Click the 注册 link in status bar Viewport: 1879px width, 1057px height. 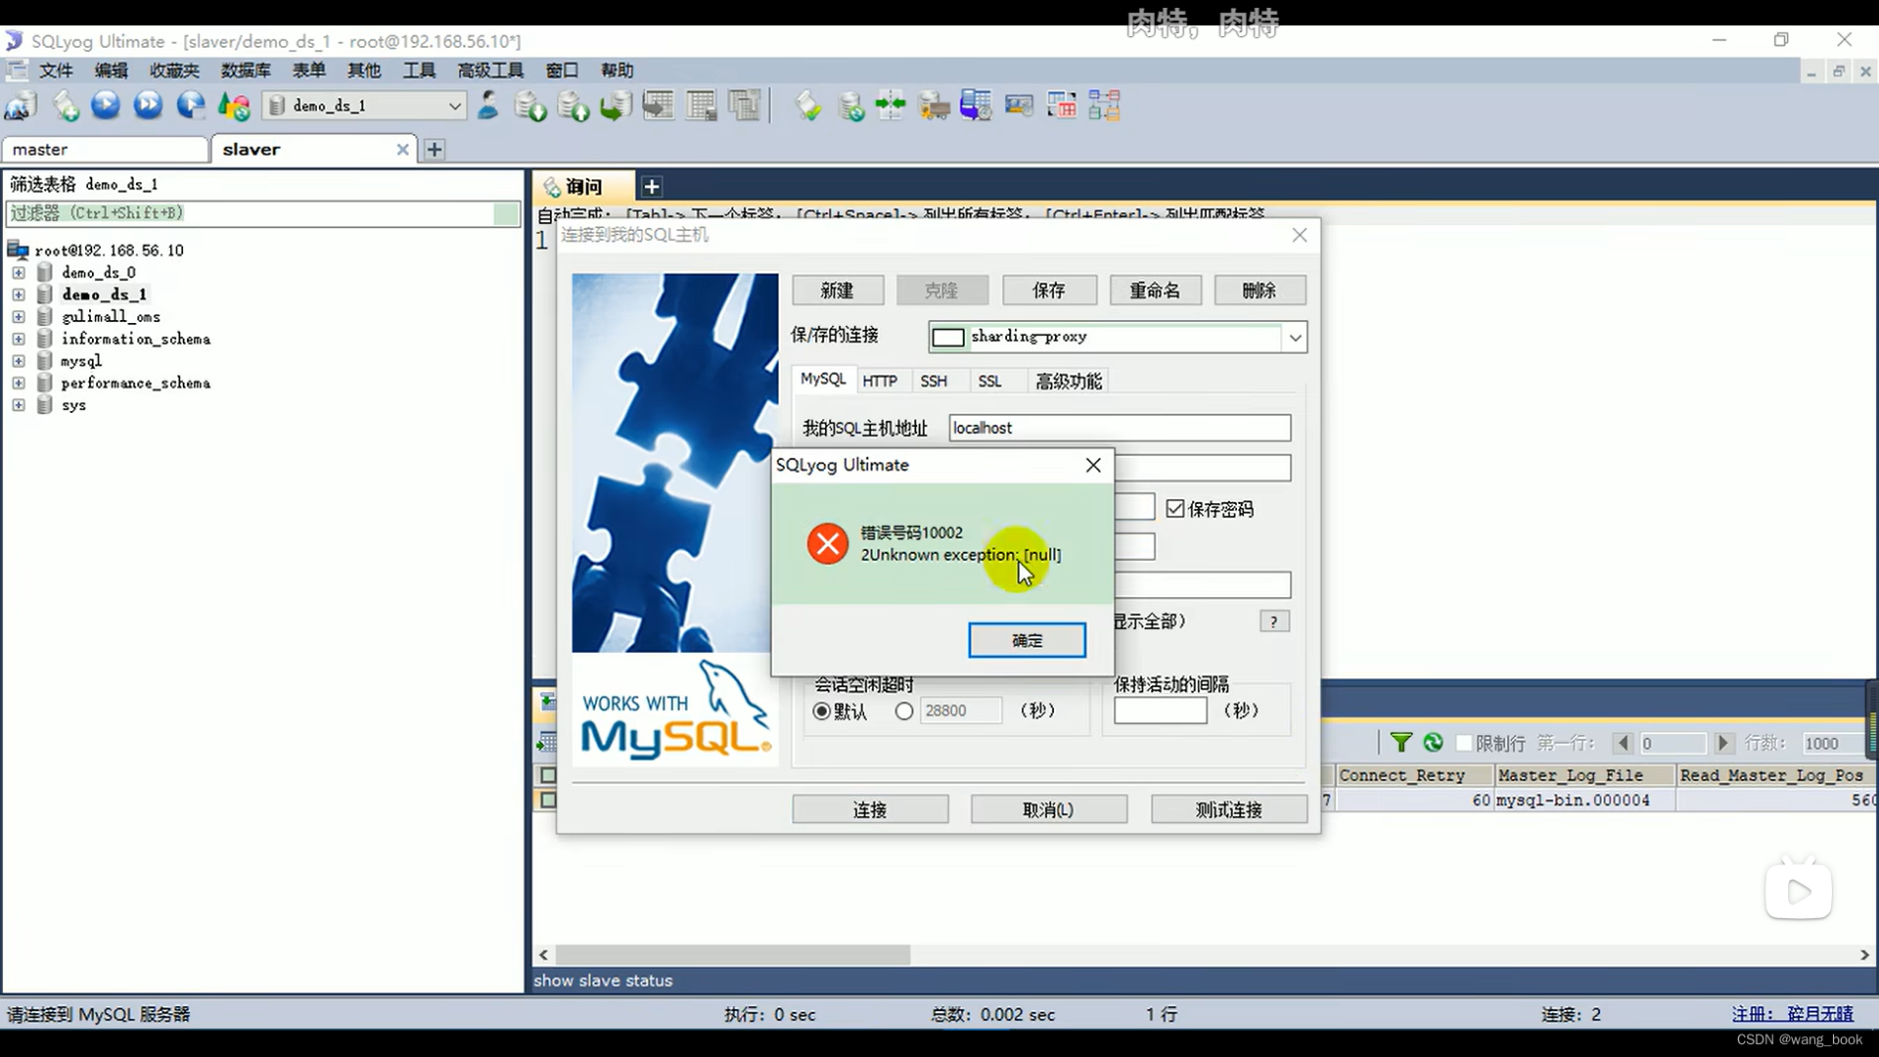(x=1792, y=1014)
